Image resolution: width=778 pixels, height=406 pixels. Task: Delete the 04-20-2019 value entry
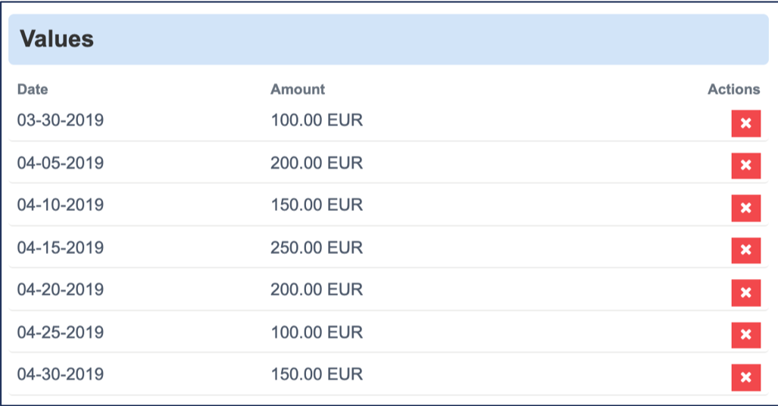[745, 293]
